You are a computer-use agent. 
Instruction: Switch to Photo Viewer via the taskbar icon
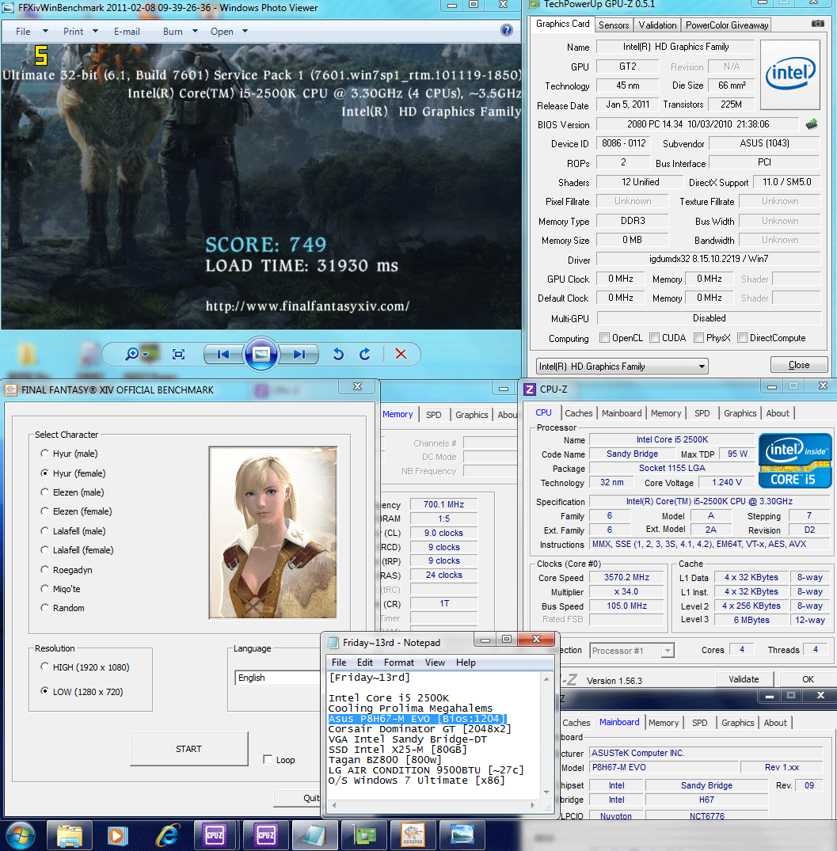(462, 836)
